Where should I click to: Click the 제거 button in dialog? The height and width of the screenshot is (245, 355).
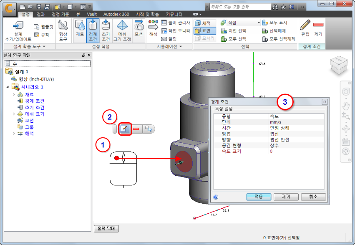(x=286, y=197)
